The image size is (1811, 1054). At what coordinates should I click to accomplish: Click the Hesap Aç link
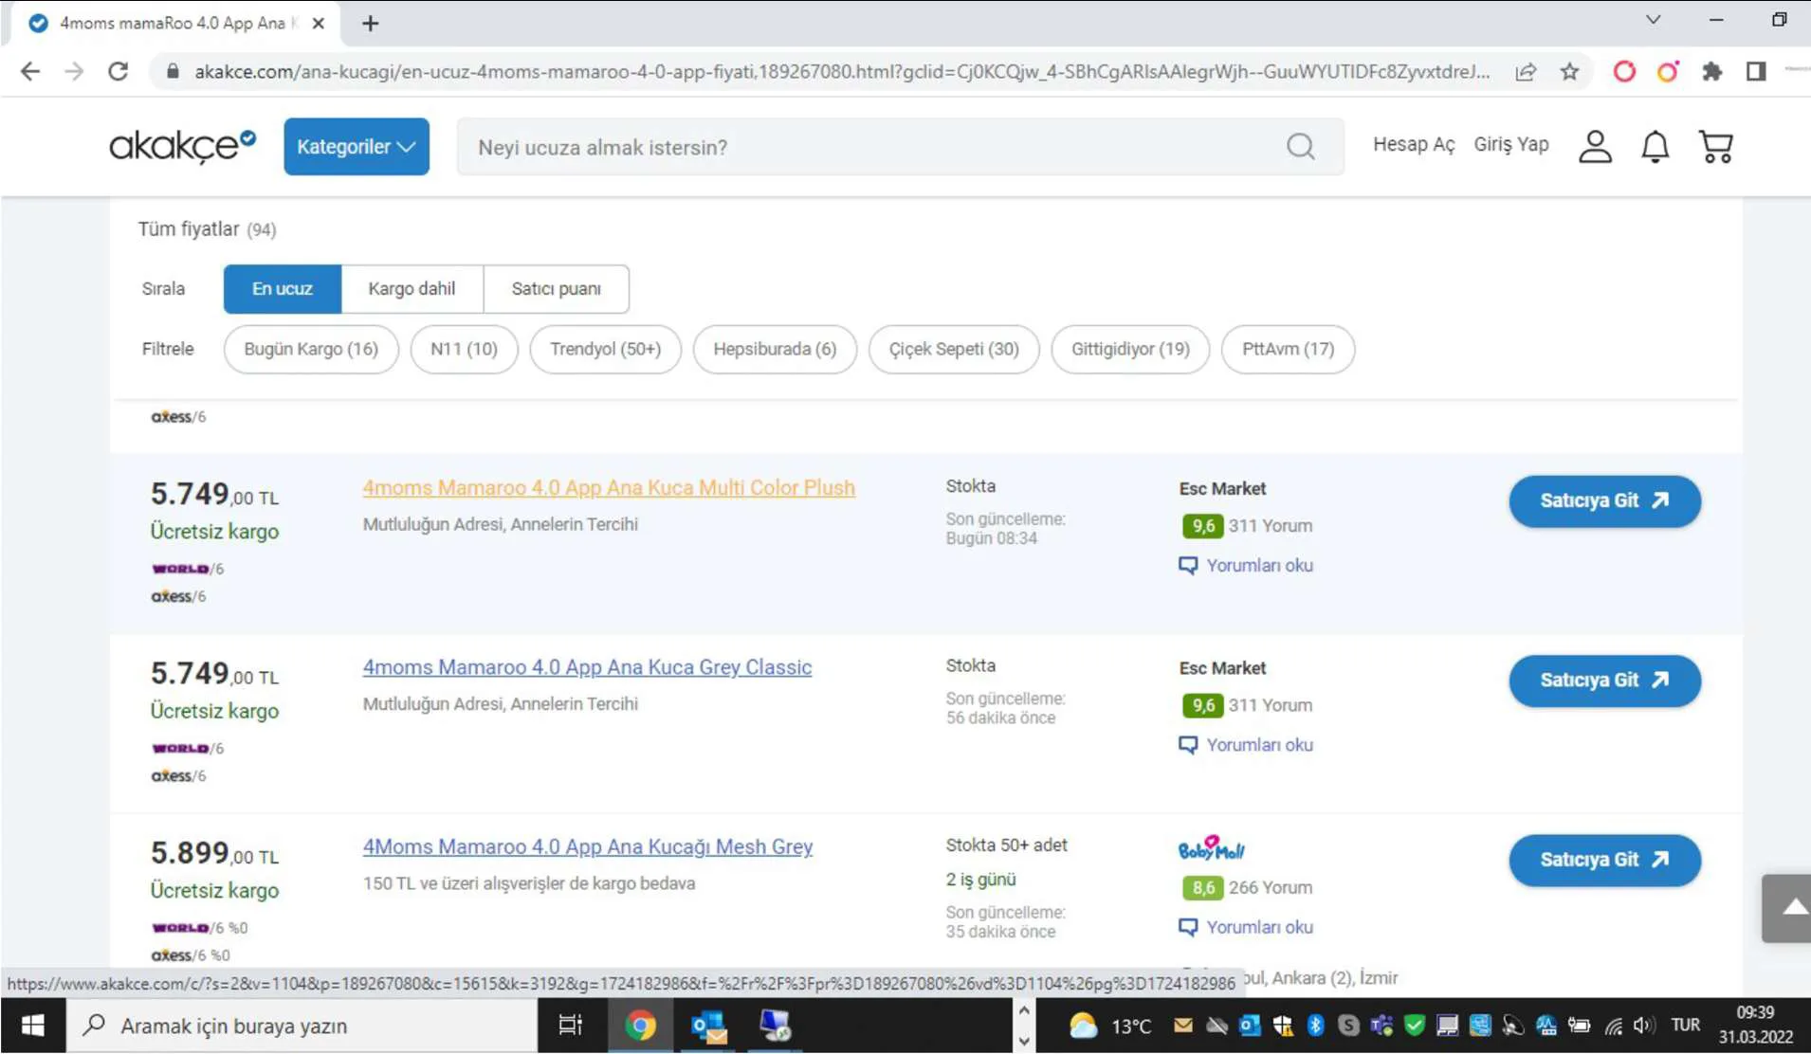(x=1413, y=144)
